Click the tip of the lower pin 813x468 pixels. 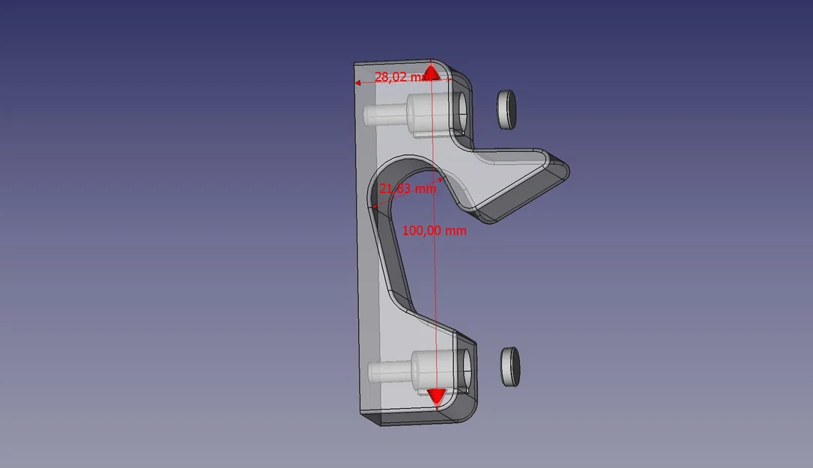pos(372,368)
